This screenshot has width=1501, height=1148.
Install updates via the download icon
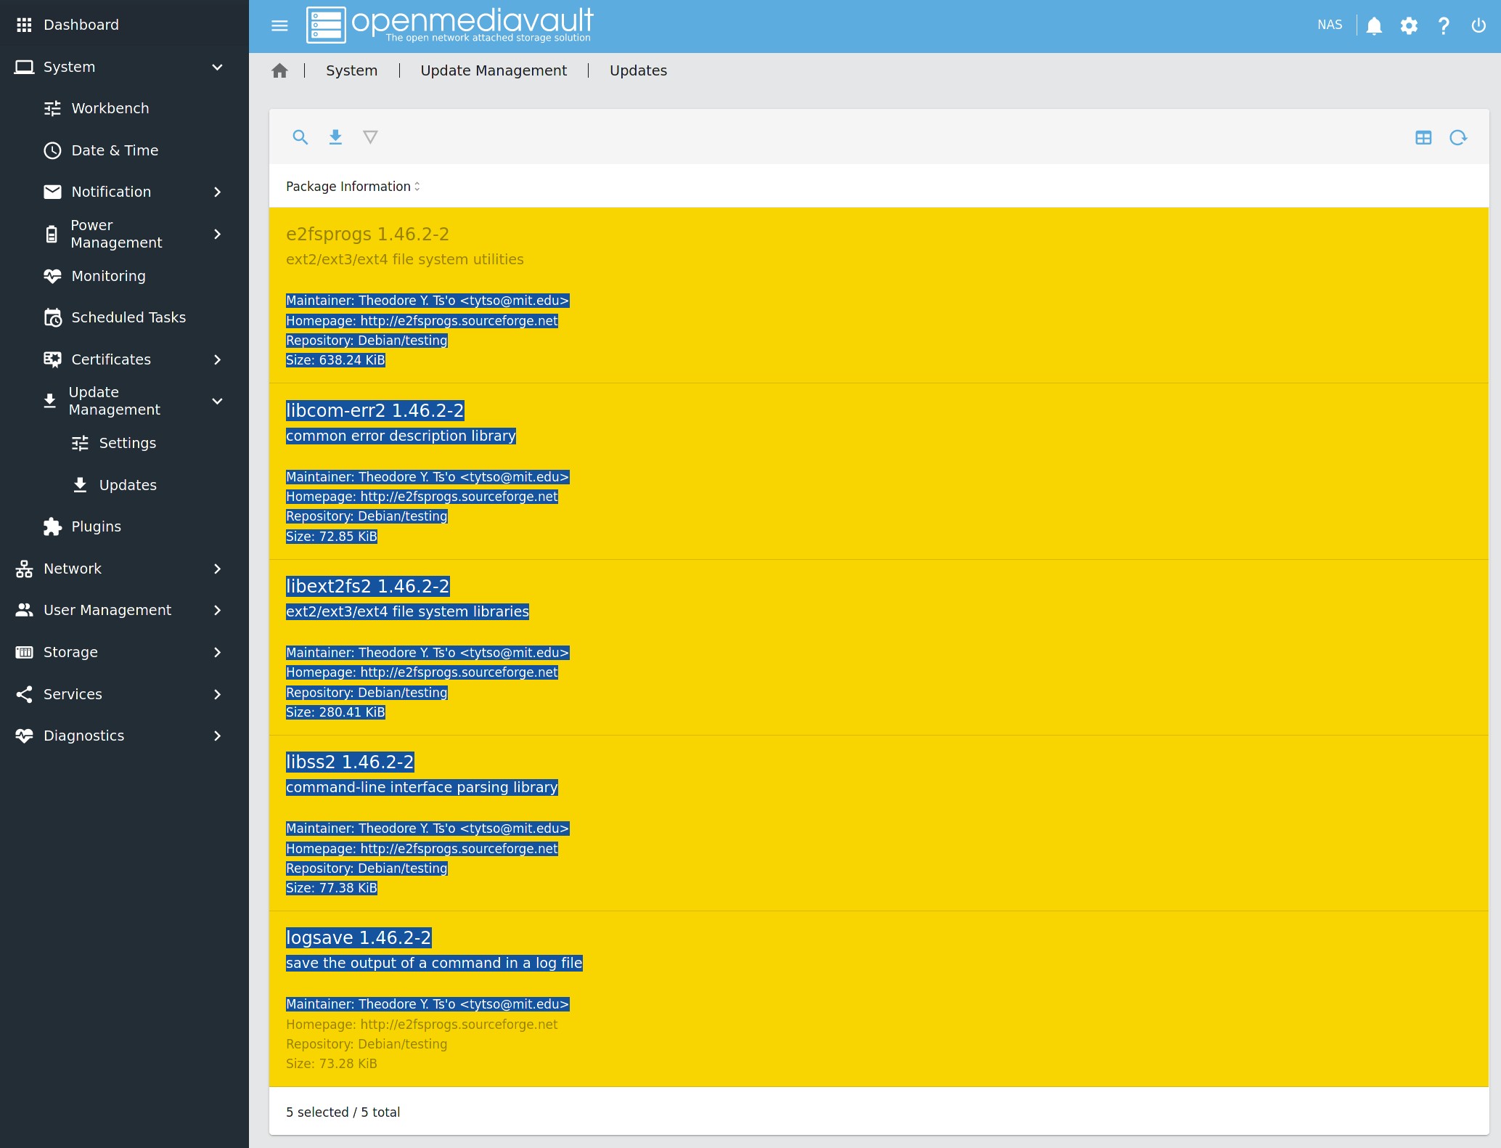pyautogui.click(x=335, y=137)
